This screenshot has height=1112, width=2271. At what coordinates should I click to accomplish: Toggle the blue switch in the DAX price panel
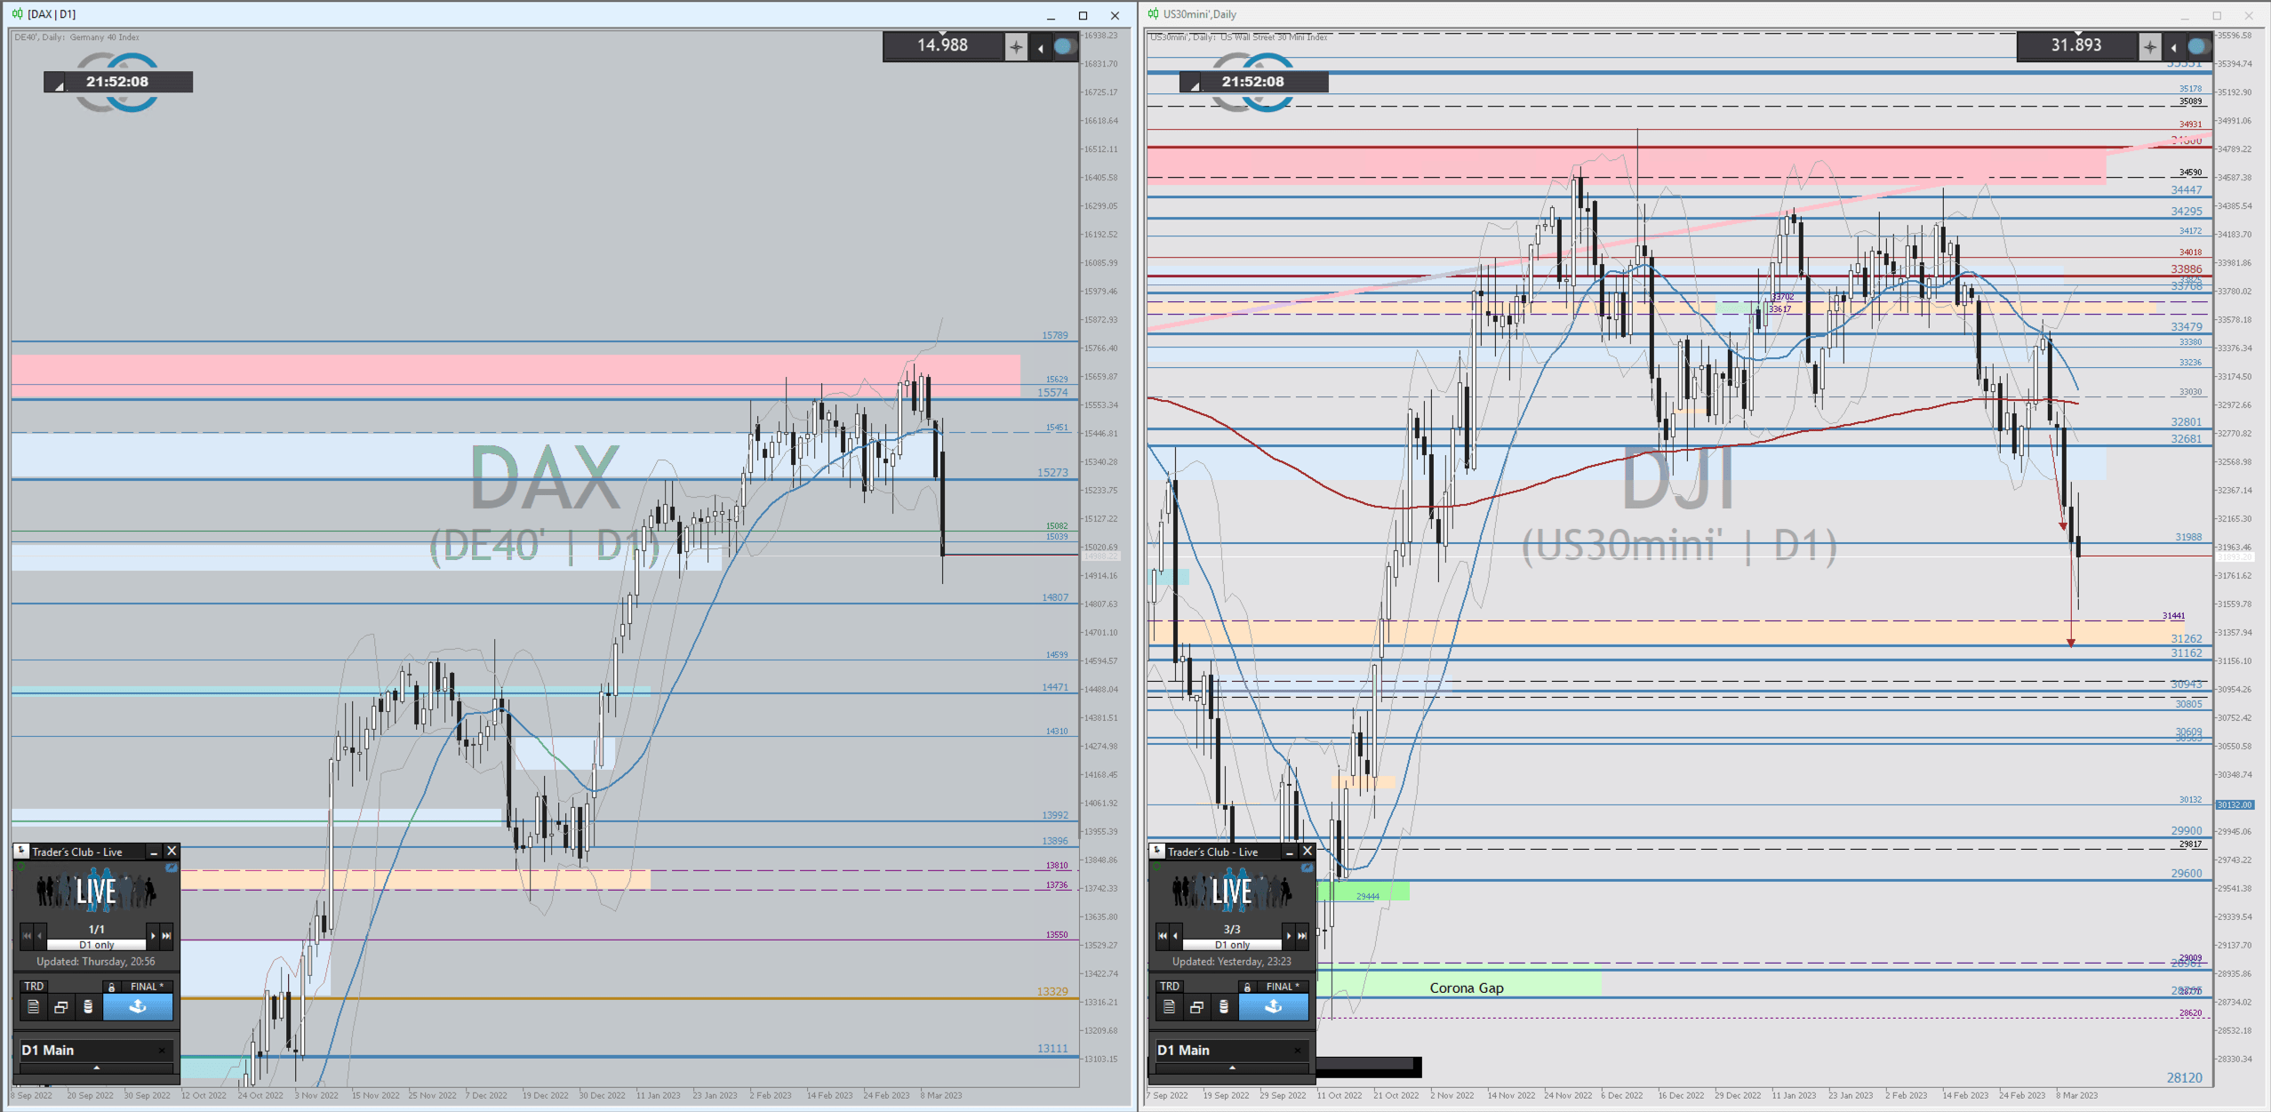[x=1064, y=47]
